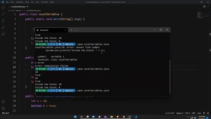211x119 pixels.
Task: Select the LocalVariables.java editor tab
Action: point(18,7)
